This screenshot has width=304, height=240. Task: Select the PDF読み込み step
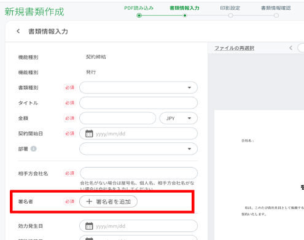[x=139, y=11]
